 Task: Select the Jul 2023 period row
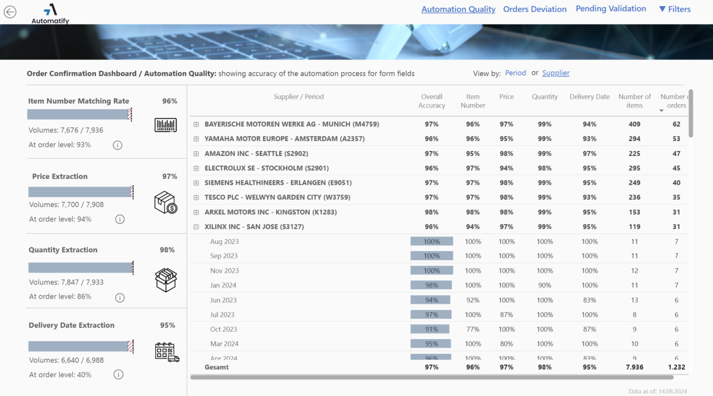coord(439,315)
